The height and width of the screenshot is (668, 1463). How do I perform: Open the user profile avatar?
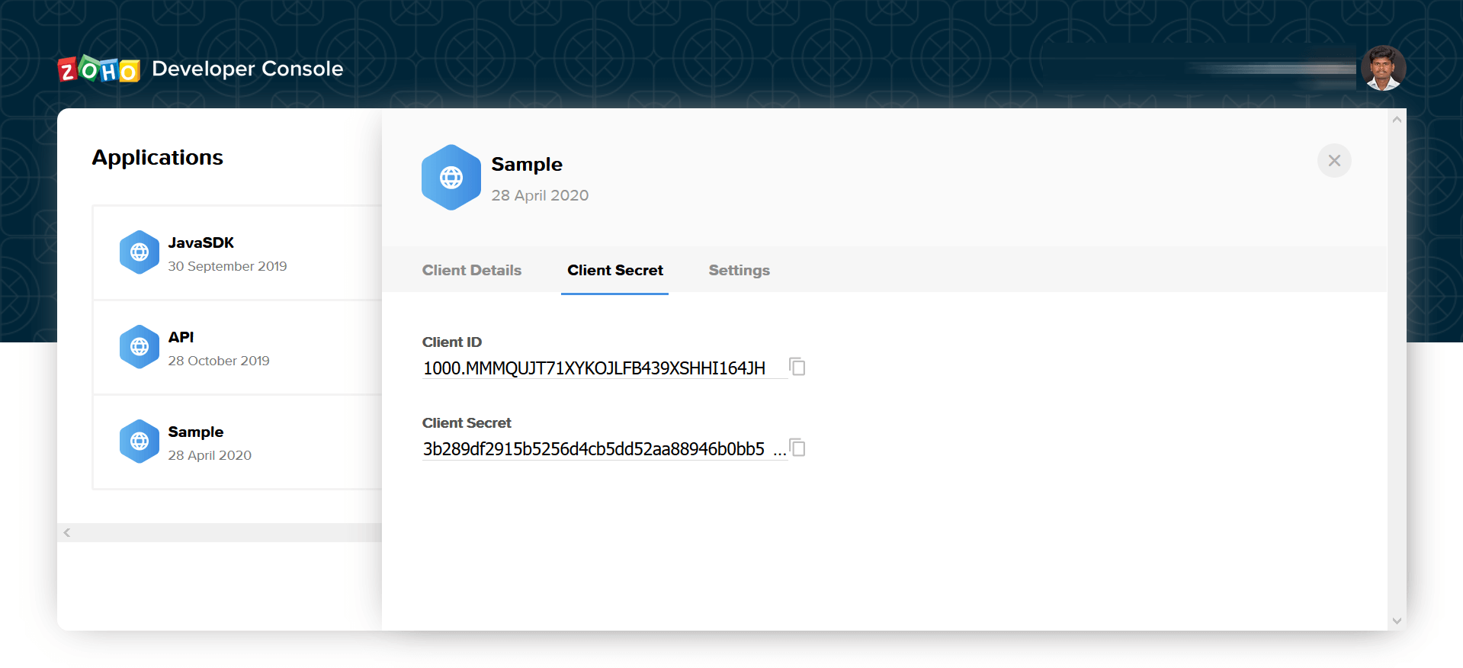pos(1382,69)
